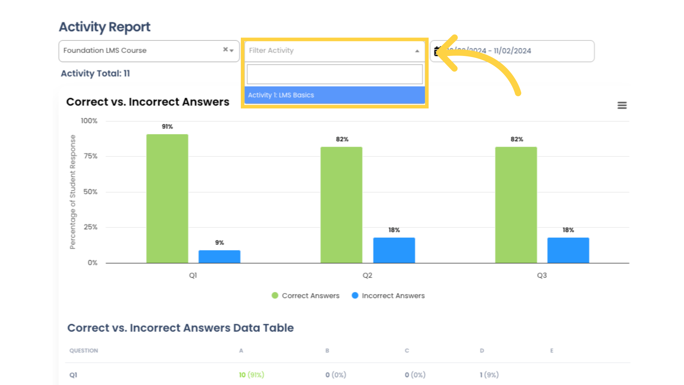This screenshot has height=385, width=684.
Task: Clear the Foundation LMS Course filter
Action: click(x=225, y=50)
